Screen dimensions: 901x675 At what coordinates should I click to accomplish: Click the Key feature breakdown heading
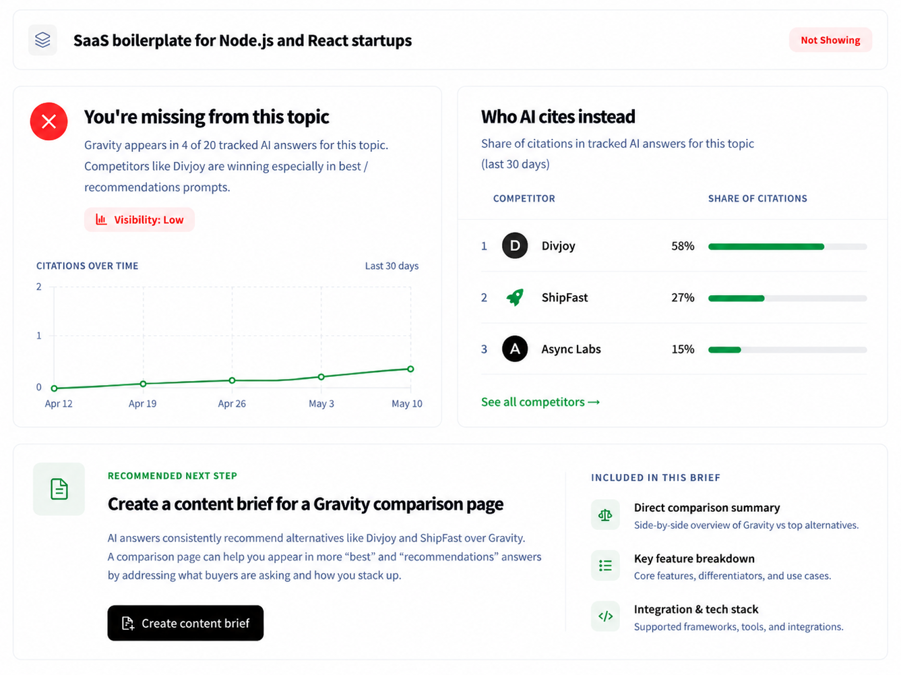tap(694, 558)
